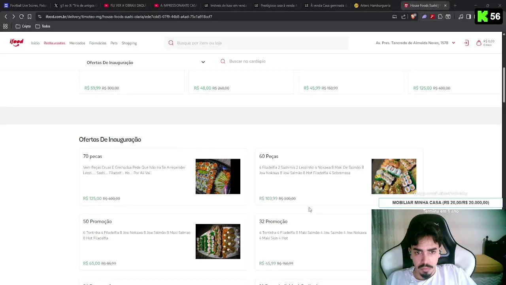This screenshot has height=285, width=506.
Task: Click the delivery address Av. Pres. Tancredo
Action: (x=412, y=43)
